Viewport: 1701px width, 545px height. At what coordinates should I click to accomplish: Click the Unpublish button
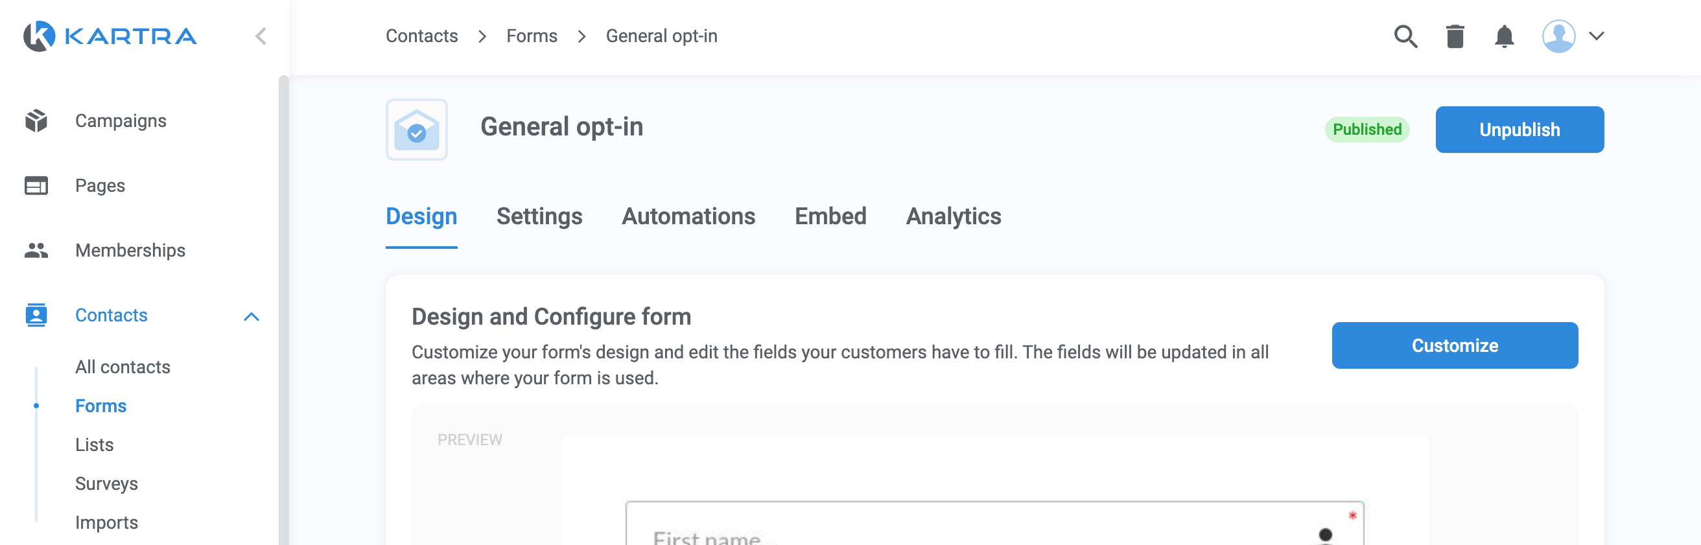coord(1519,130)
